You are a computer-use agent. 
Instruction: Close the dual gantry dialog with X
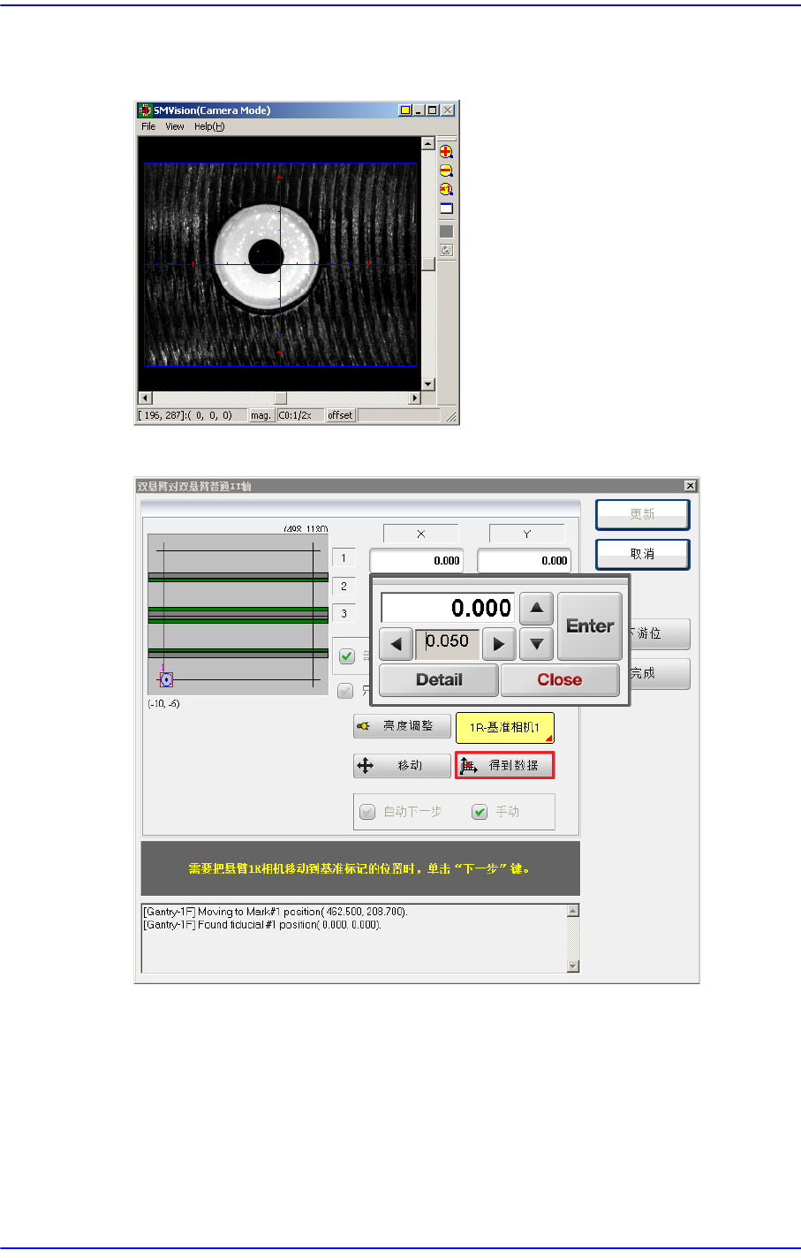click(x=691, y=486)
